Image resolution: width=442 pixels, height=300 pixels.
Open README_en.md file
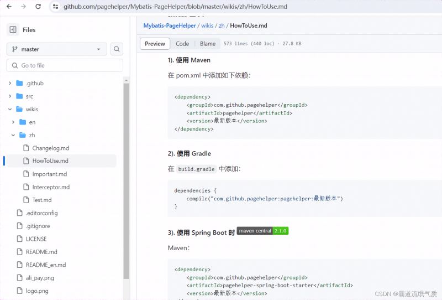click(x=46, y=265)
